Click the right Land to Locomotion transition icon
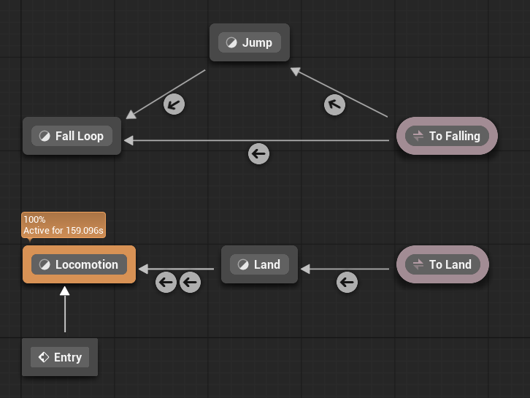Viewport: 530px width, 398px height. 190,282
